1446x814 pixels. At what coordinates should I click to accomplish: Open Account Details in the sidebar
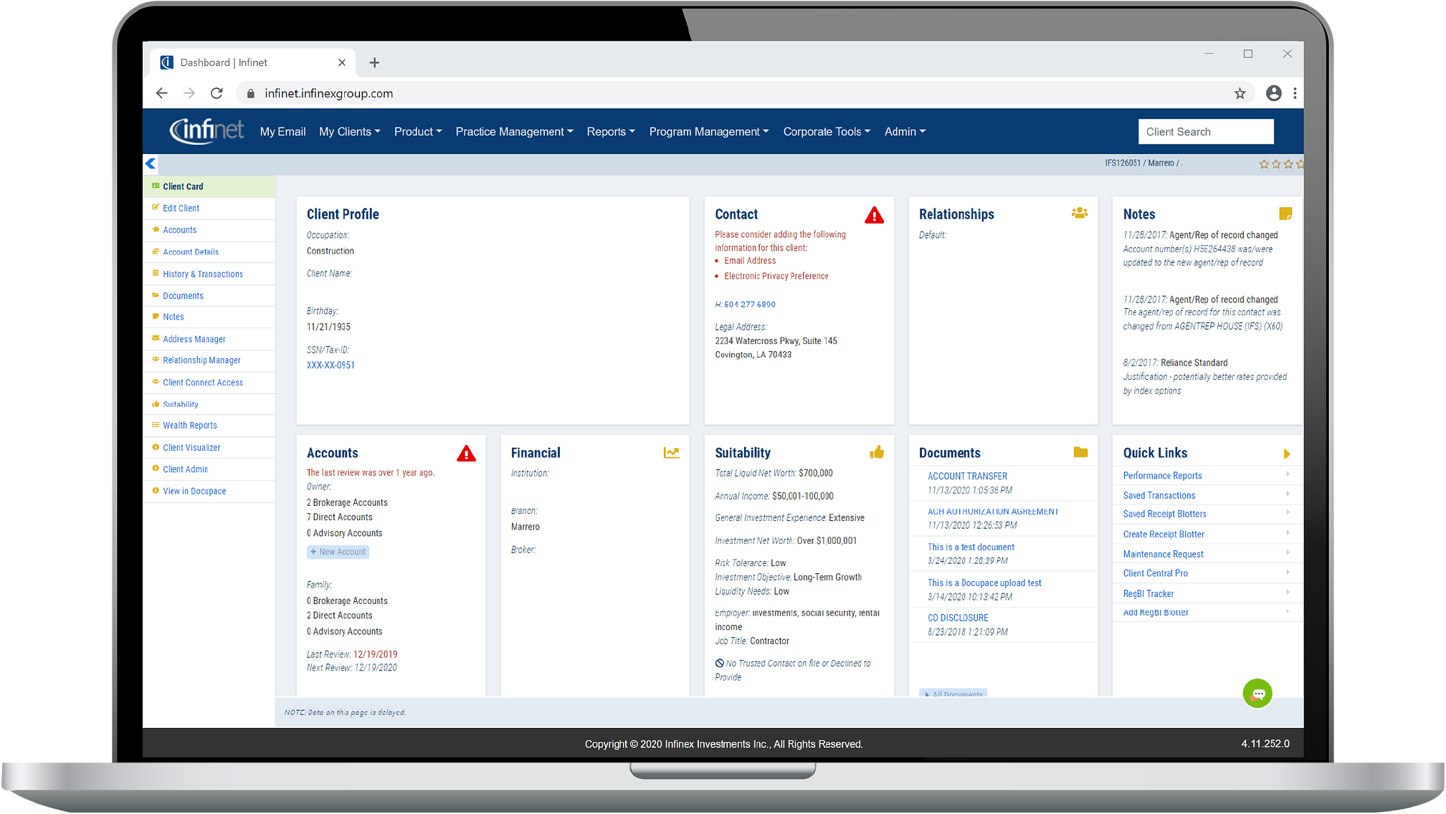pos(191,252)
